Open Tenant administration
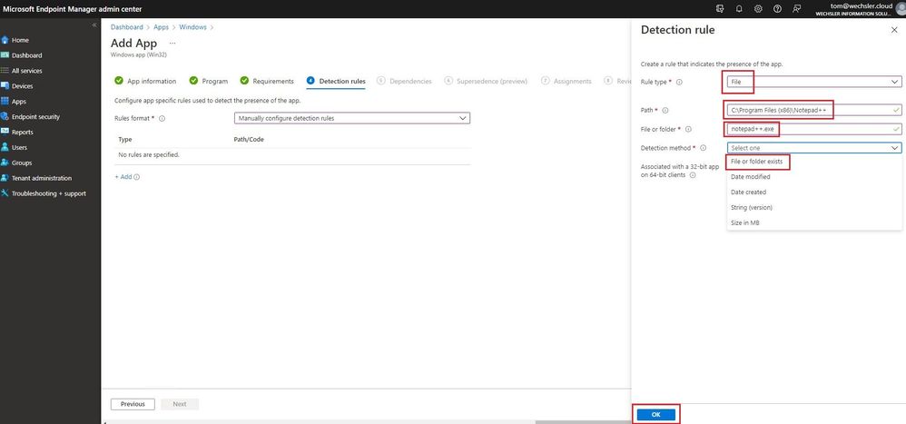Viewport: 906px width, 424px height. pyautogui.click(x=42, y=178)
